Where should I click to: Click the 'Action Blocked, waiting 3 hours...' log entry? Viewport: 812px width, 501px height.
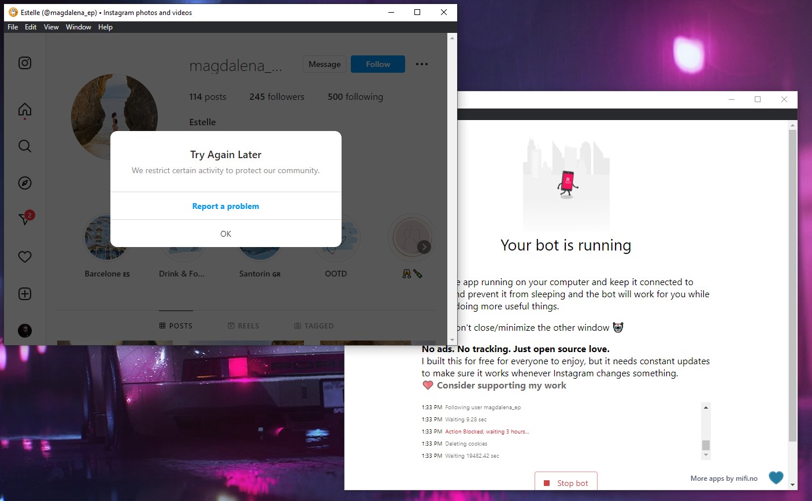click(x=487, y=432)
